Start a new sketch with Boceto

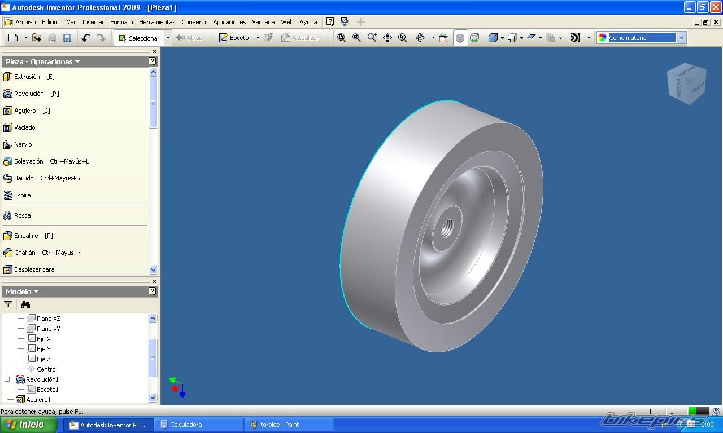click(234, 38)
